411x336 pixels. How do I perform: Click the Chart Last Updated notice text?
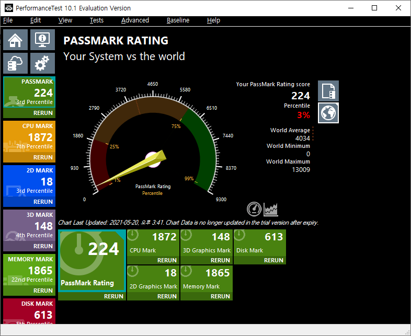click(x=188, y=223)
